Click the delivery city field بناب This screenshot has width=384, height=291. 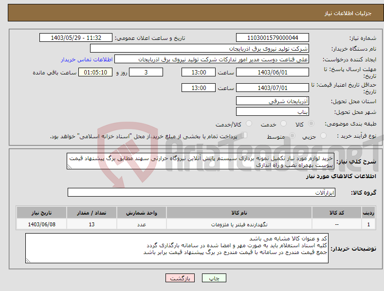[273, 112]
